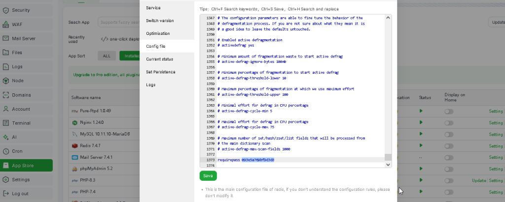The height and width of the screenshot is (202, 505).
Task: Click Update link for PHP-8.3
Action: click(479, 181)
